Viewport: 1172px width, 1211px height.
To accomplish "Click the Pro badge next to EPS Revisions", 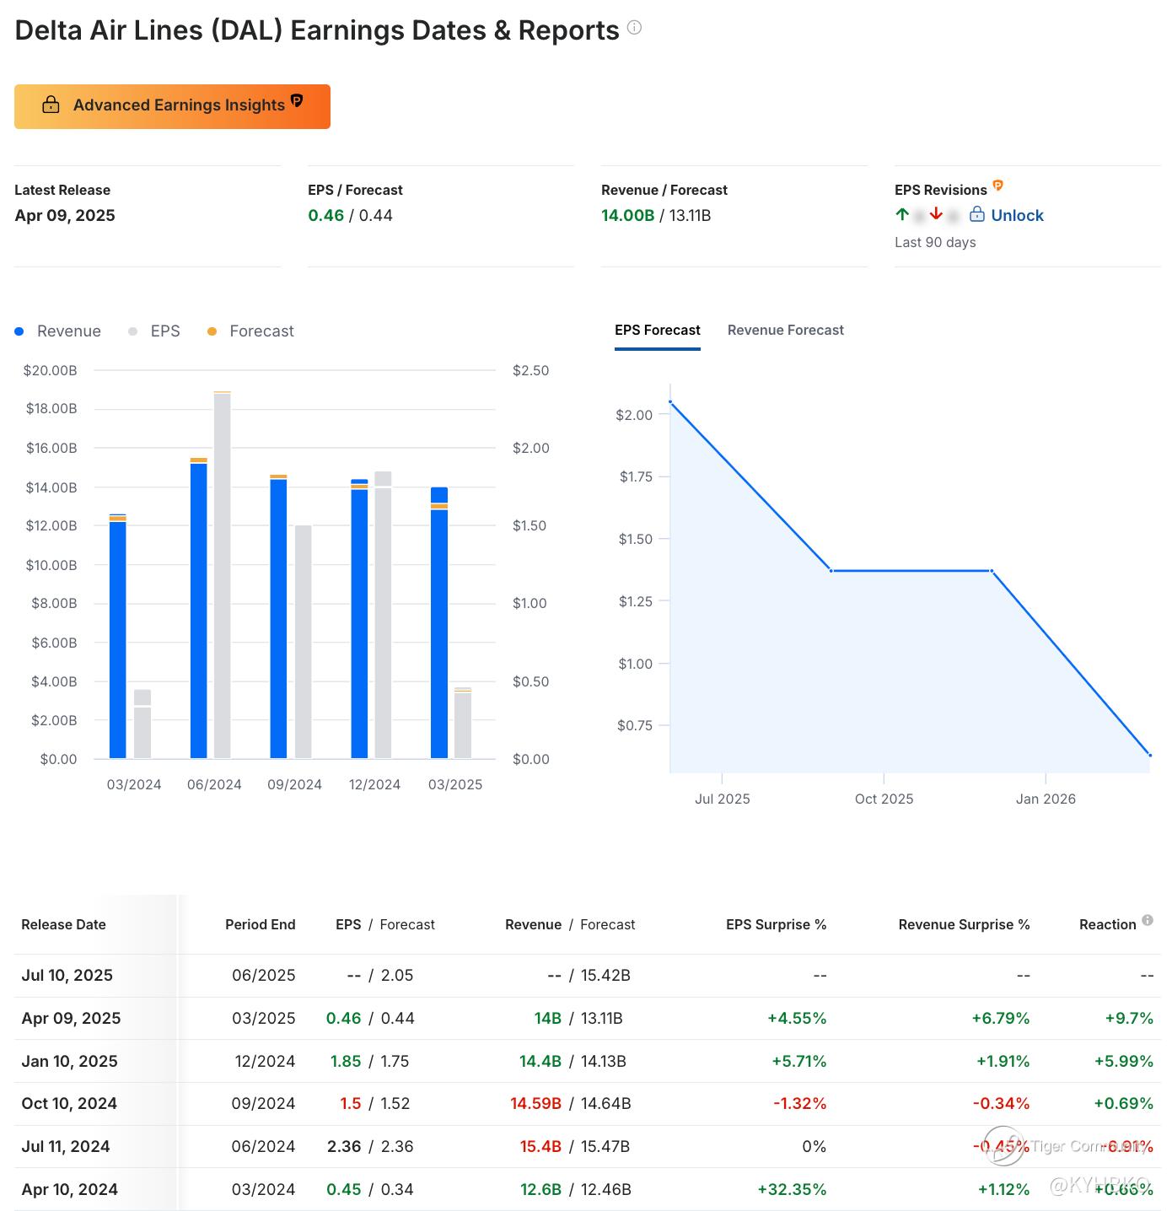I will [997, 186].
